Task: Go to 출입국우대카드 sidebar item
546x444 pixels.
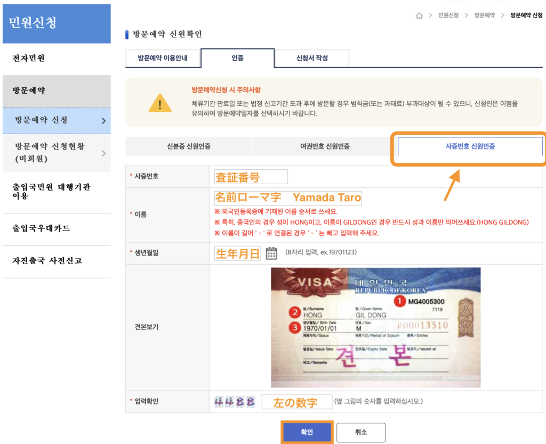Action: [41, 229]
